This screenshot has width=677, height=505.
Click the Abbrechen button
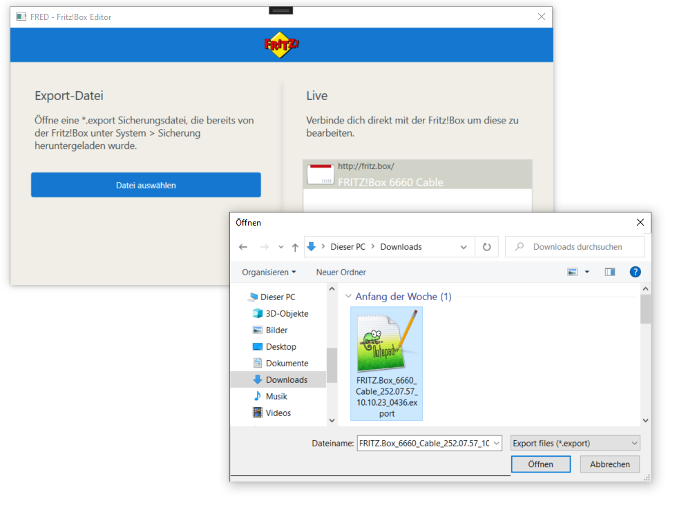point(609,464)
